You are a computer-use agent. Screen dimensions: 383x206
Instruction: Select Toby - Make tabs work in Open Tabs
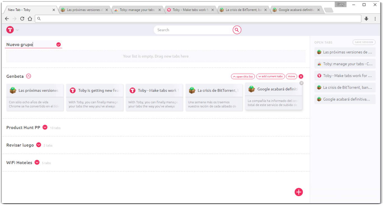point(345,76)
